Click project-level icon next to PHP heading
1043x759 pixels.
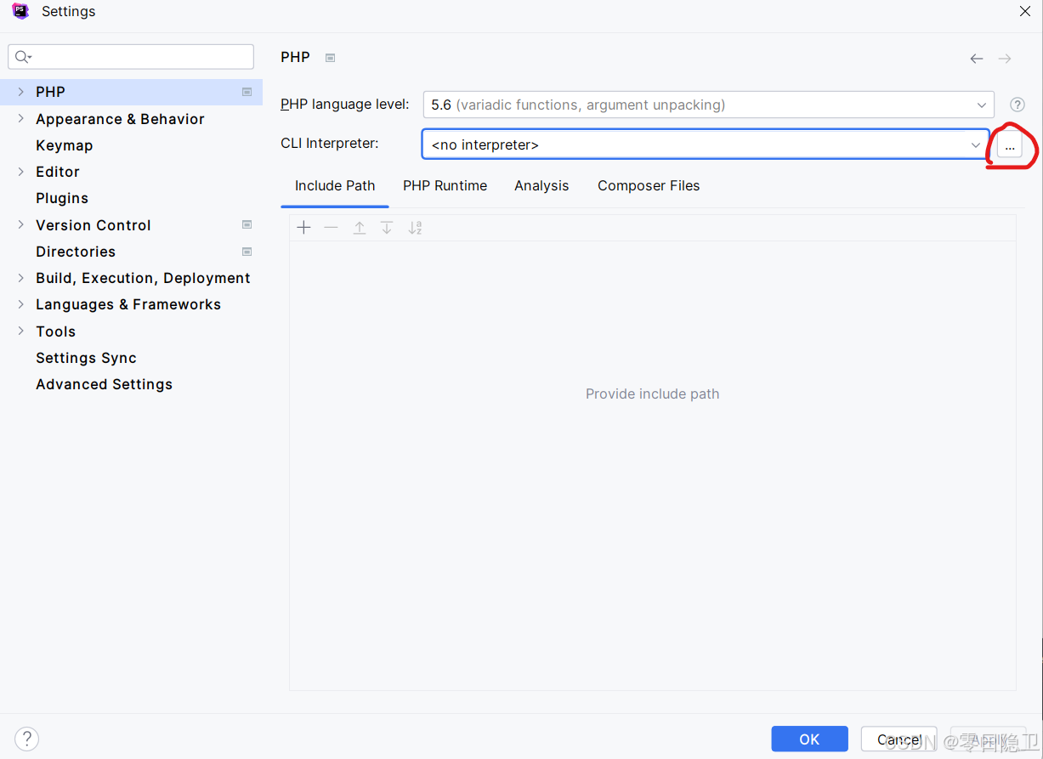pos(331,58)
